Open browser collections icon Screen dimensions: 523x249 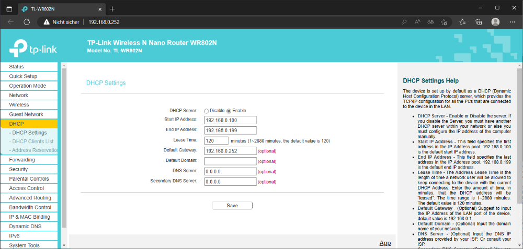coord(479,22)
